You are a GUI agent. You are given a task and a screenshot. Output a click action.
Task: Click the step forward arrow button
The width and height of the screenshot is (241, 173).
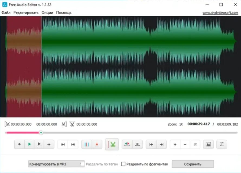click(49, 144)
